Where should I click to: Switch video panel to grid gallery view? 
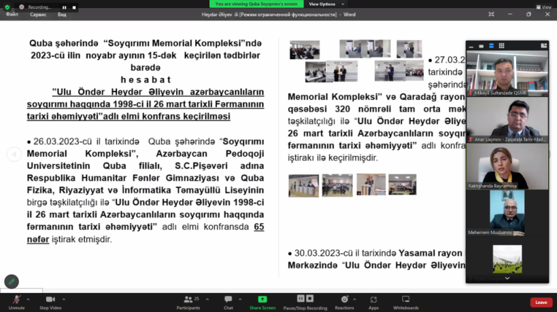click(x=502, y=46)
